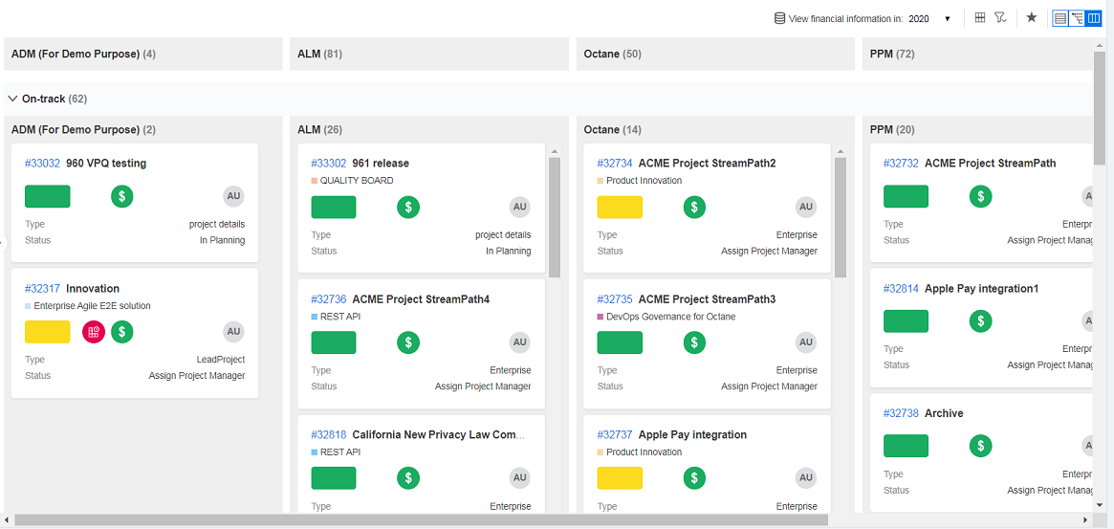Image resolution: width=1114 pixels, height=529 pixels.
Task: Open the filter options icon
Action: pyautogui.click(x=1000, y=18)
